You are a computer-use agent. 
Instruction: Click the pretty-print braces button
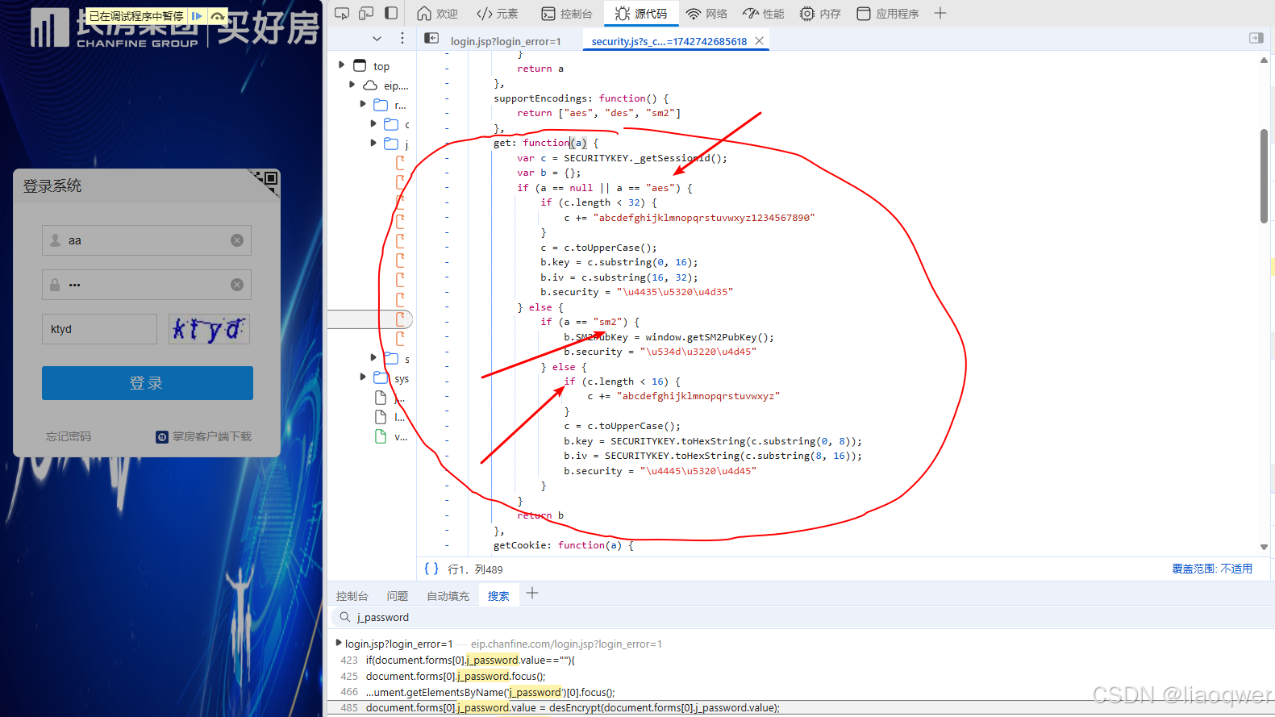click(431, 569)
